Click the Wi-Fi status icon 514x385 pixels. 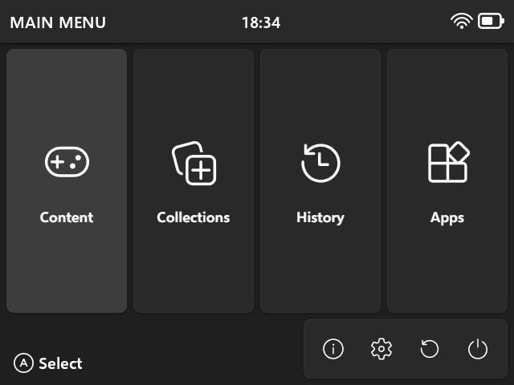click(462, 22)
